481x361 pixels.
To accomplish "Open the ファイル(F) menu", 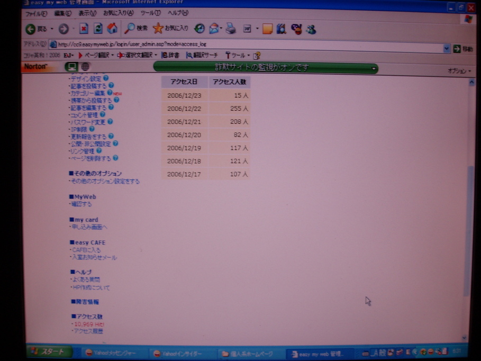I will click(36, 13).
